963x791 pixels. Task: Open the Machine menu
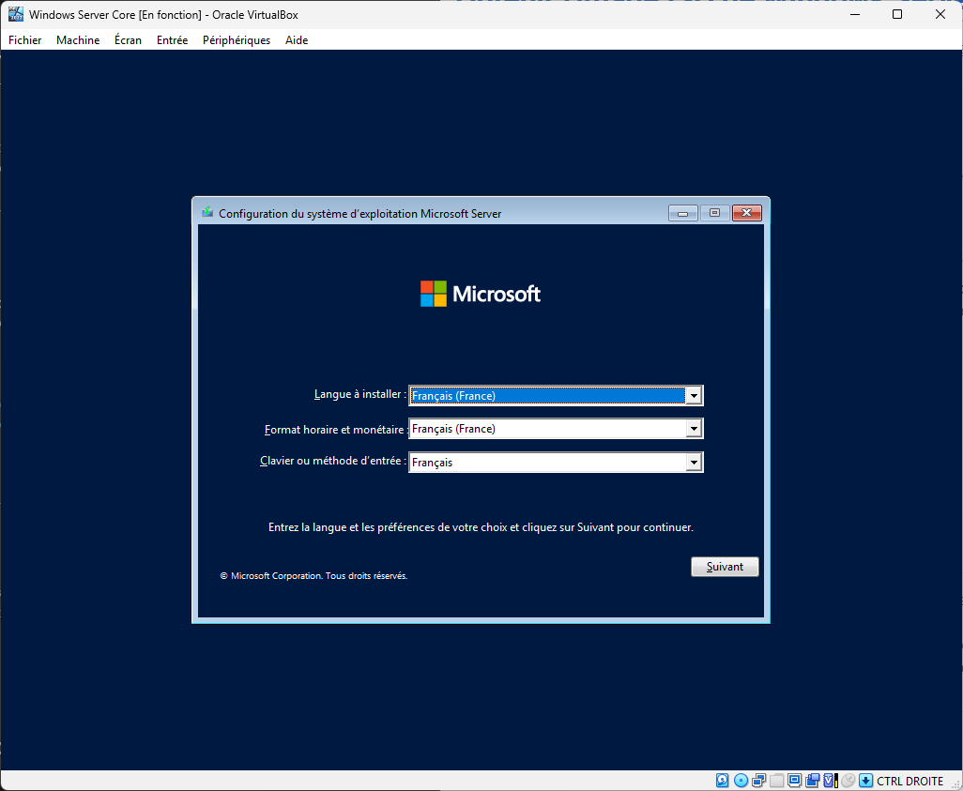point(77,40)
